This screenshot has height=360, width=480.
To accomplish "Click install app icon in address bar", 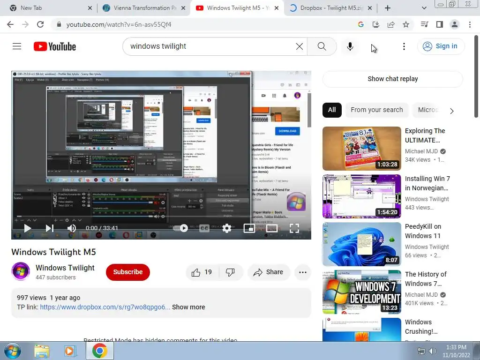I will [376, 24].
